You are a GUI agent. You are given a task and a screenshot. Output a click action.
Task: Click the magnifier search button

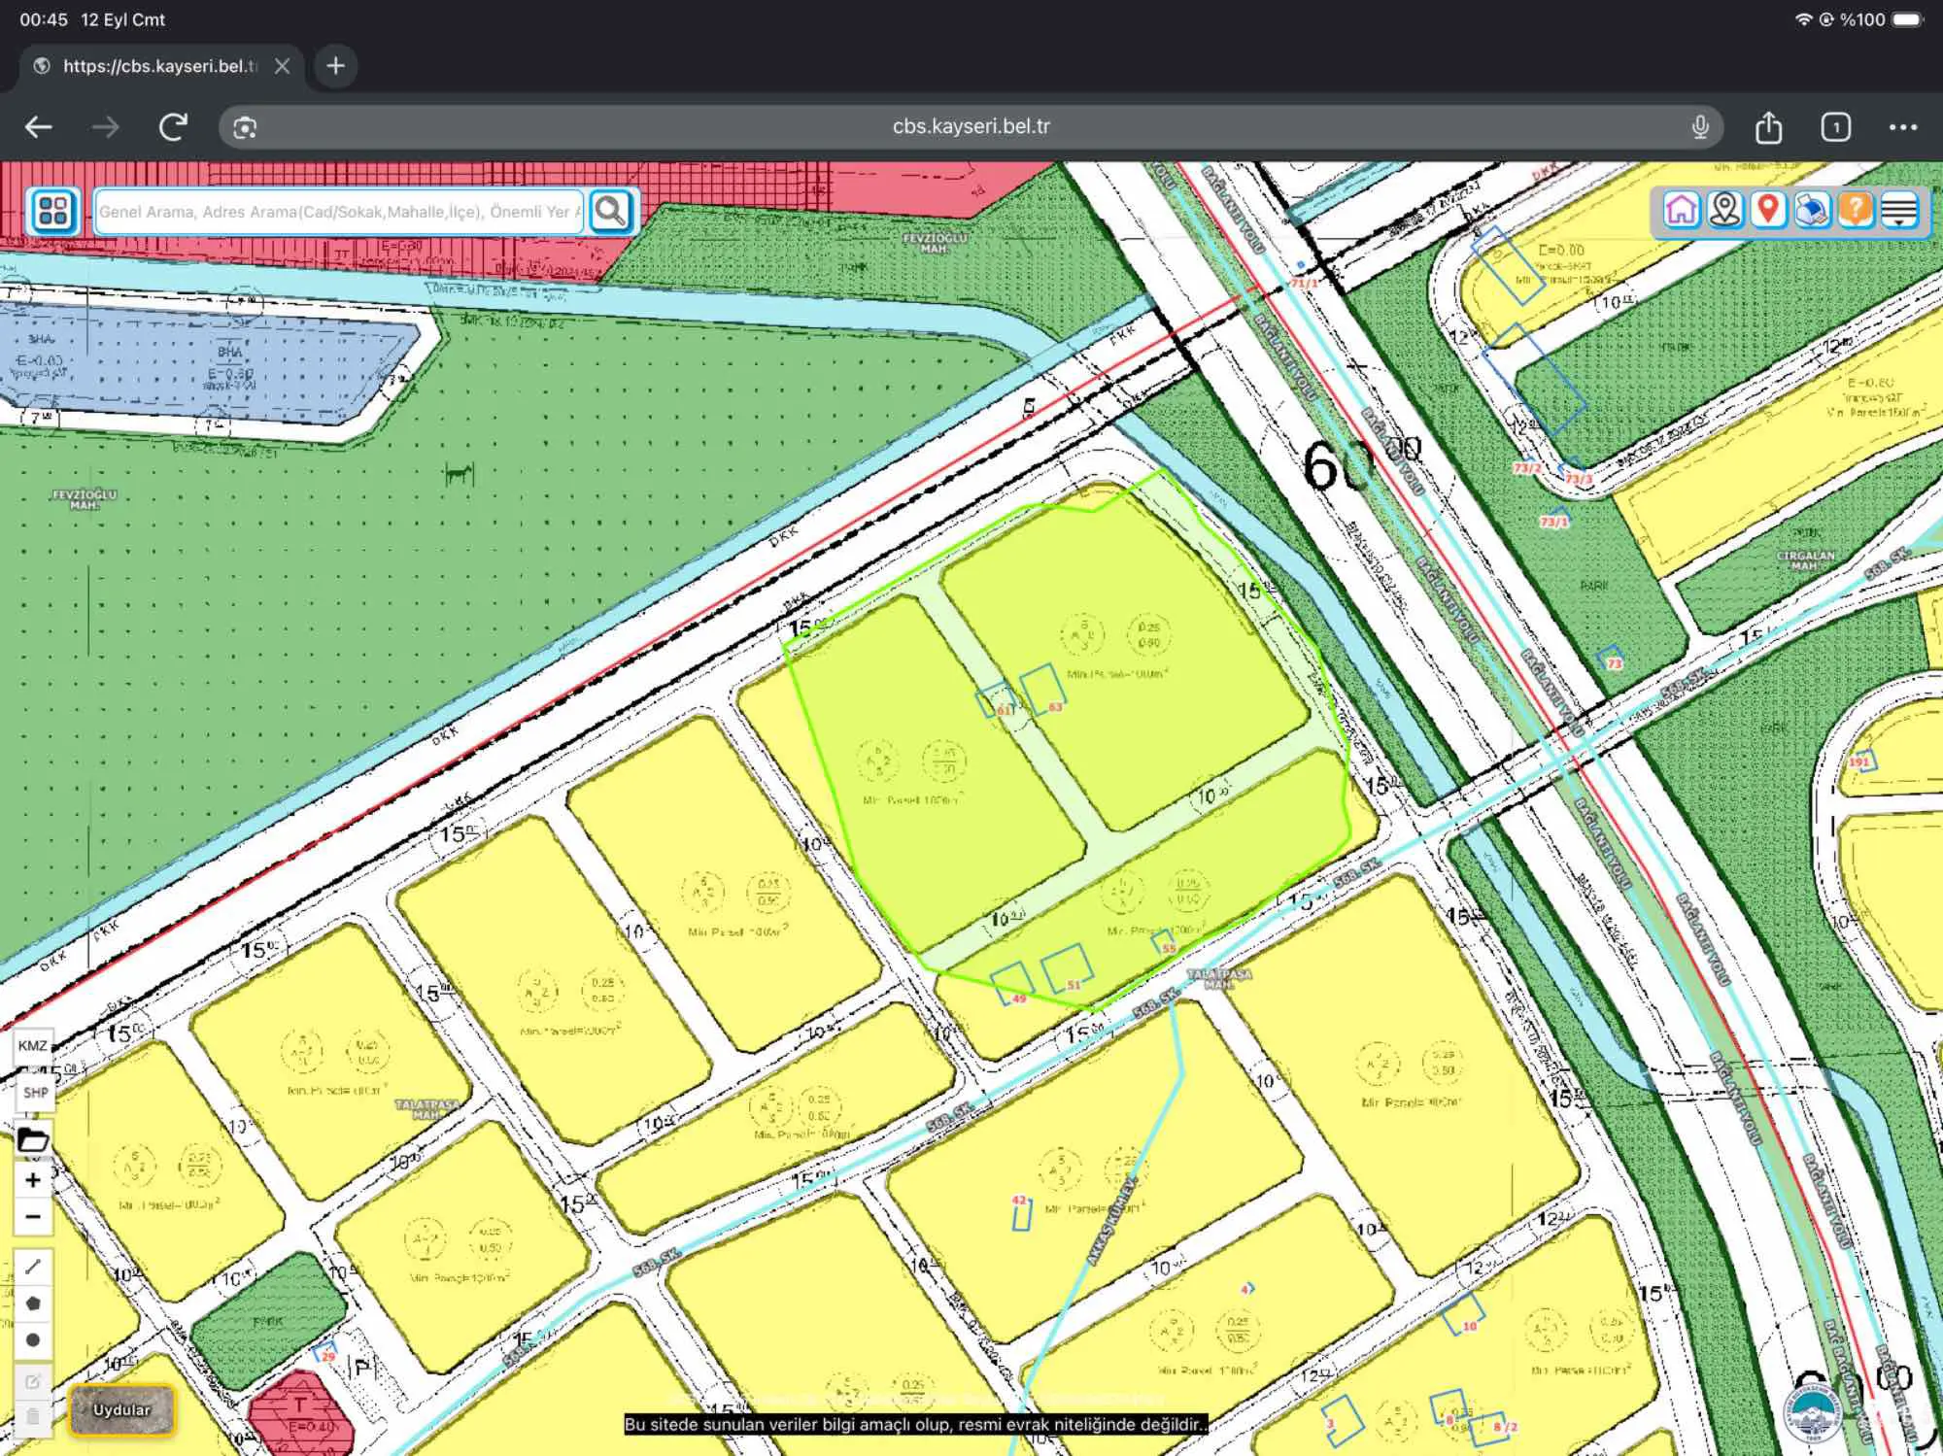[611, 211]
